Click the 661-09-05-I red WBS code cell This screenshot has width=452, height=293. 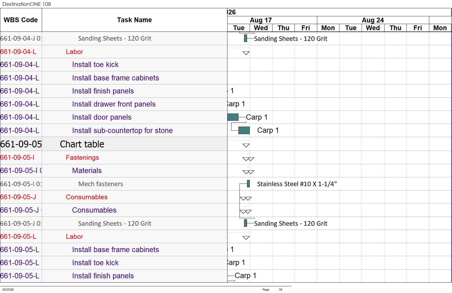[x=21, y=158]
